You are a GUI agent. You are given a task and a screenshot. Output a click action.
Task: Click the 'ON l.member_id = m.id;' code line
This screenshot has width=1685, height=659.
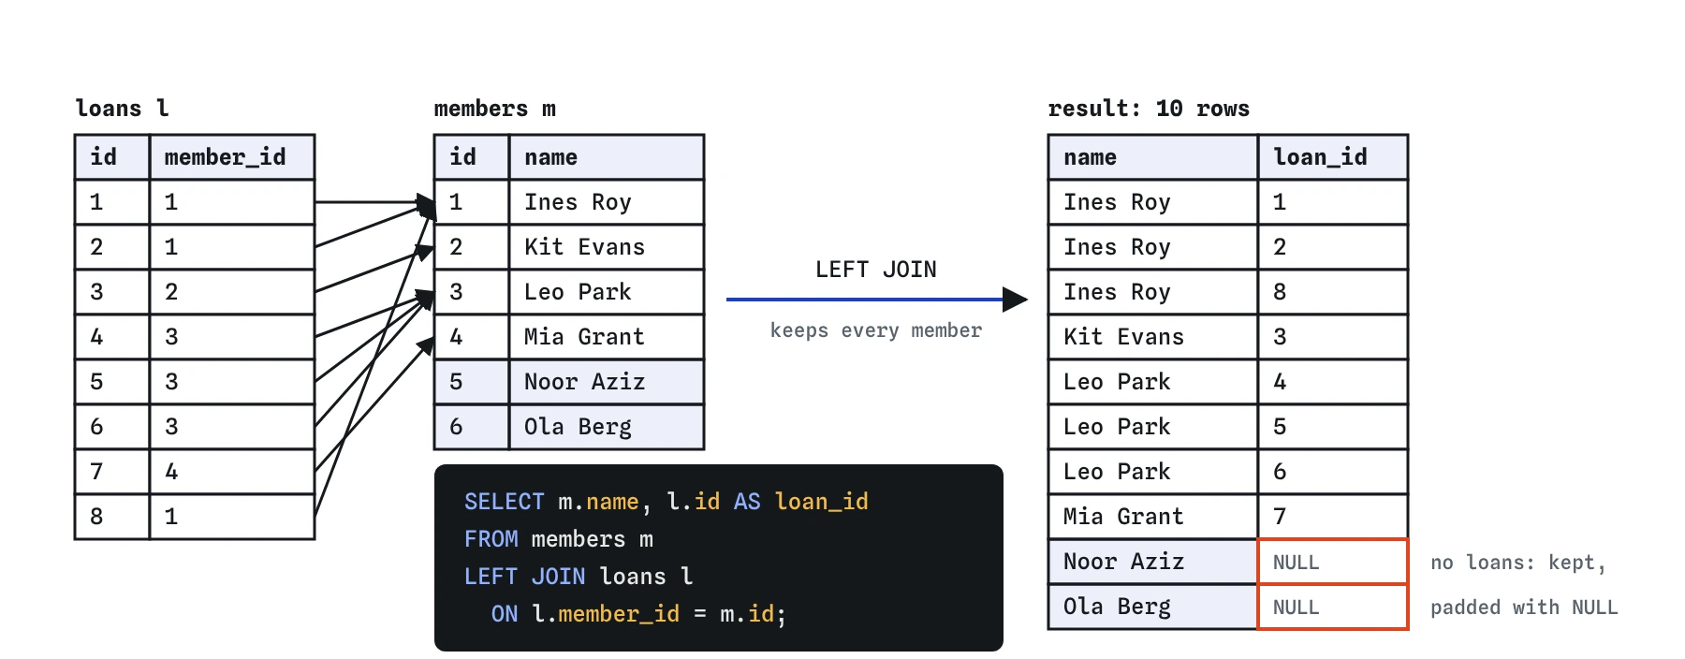tap(638, 614)
